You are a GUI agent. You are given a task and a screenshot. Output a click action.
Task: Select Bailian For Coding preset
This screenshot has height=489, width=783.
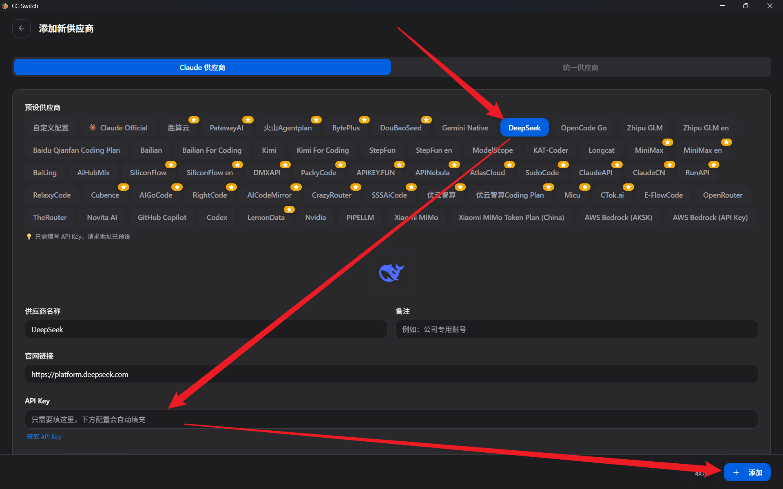coord(212,150)
